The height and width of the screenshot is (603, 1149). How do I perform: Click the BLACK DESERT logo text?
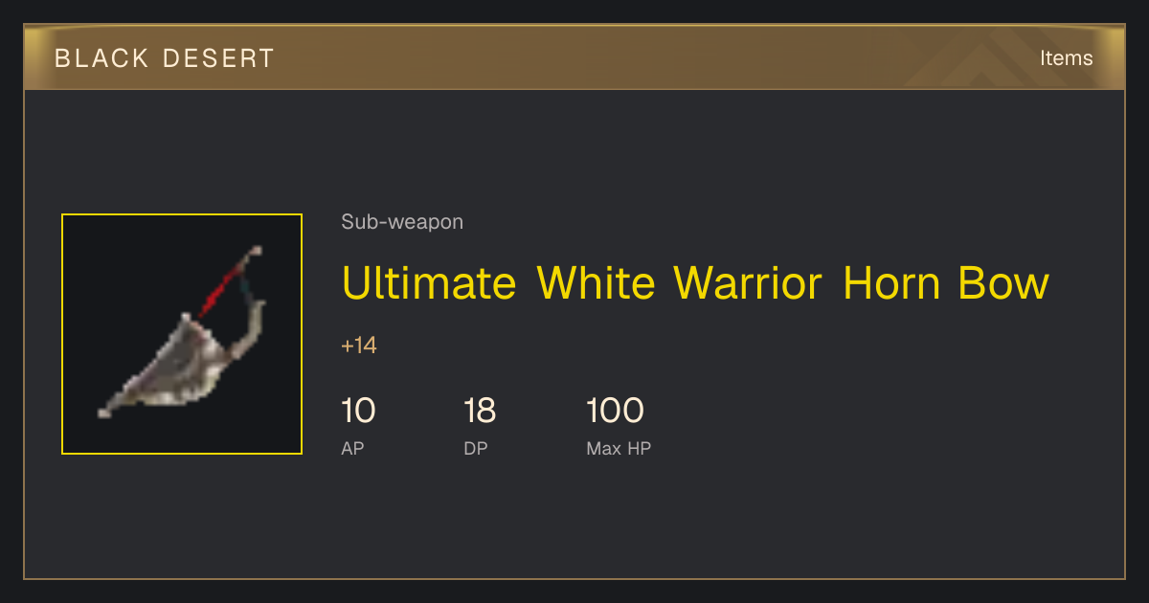click(x=165, y=58)
